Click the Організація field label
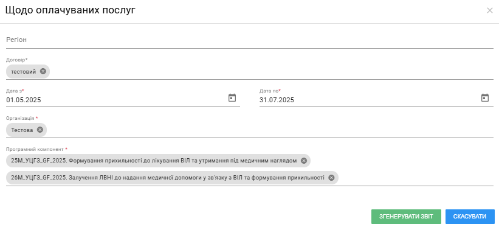Screen dimensions: 499x227 pyautogui.click(x=22, y=118)
